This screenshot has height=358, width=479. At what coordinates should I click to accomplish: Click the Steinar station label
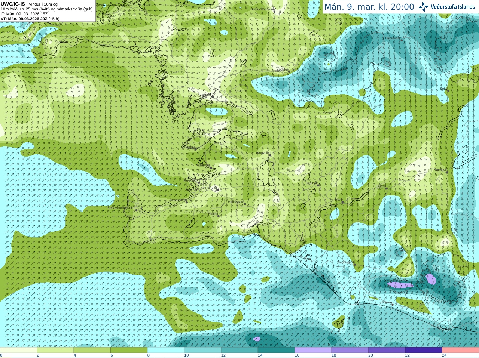tap(386, 302)
